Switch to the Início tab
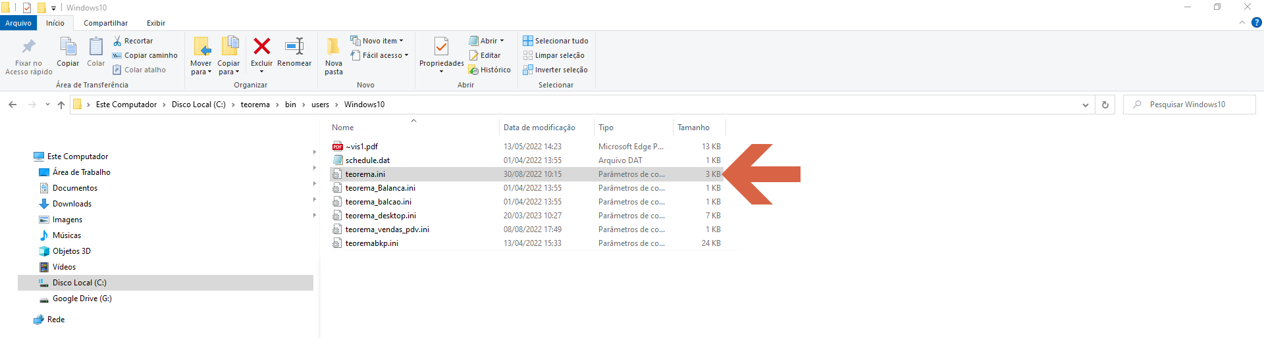1264x338 pixels. [55, 23]
